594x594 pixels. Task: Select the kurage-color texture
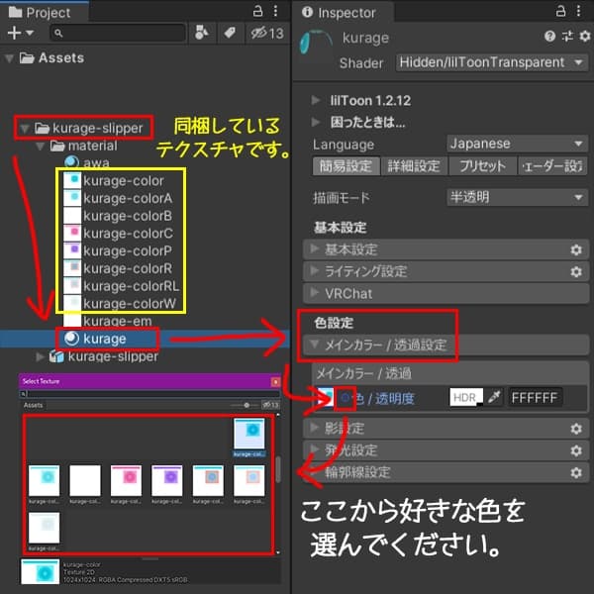coord(114,181)
